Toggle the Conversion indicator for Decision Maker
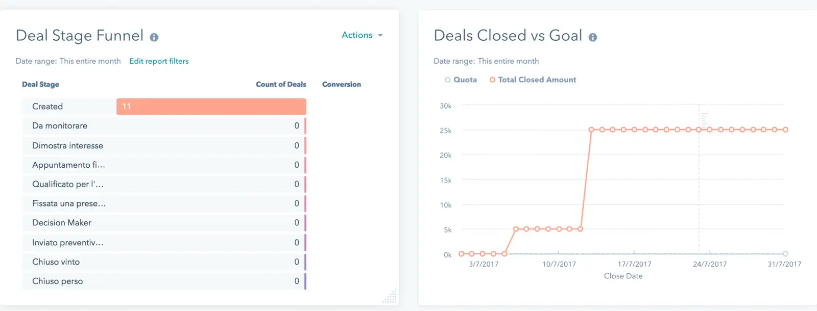 [305, 222]
